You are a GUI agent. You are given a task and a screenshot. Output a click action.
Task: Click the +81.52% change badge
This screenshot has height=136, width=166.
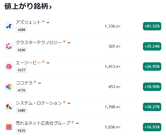pyautogui.click(x=152, y=26)
